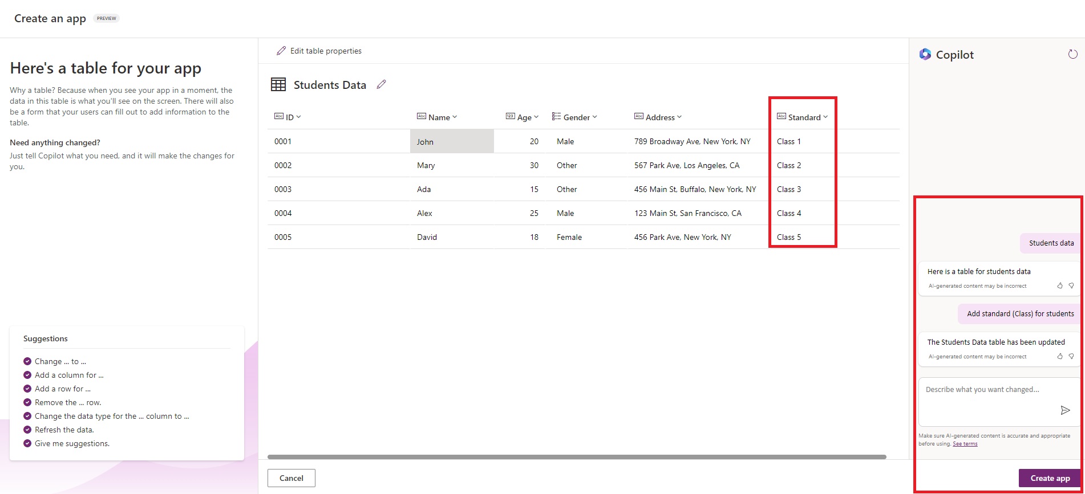Thumbs down the 'table has been updated' reply
1085x494 pixels.
pyautogui.click(x=1071, y=357)
